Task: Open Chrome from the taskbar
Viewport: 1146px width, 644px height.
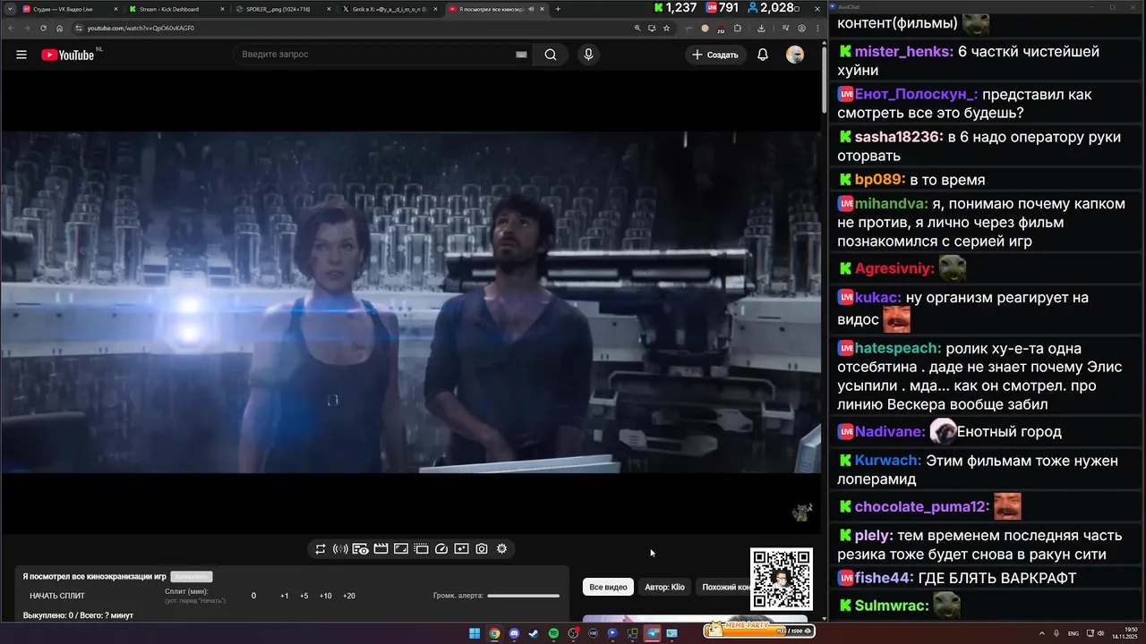Action: point(494,633)
